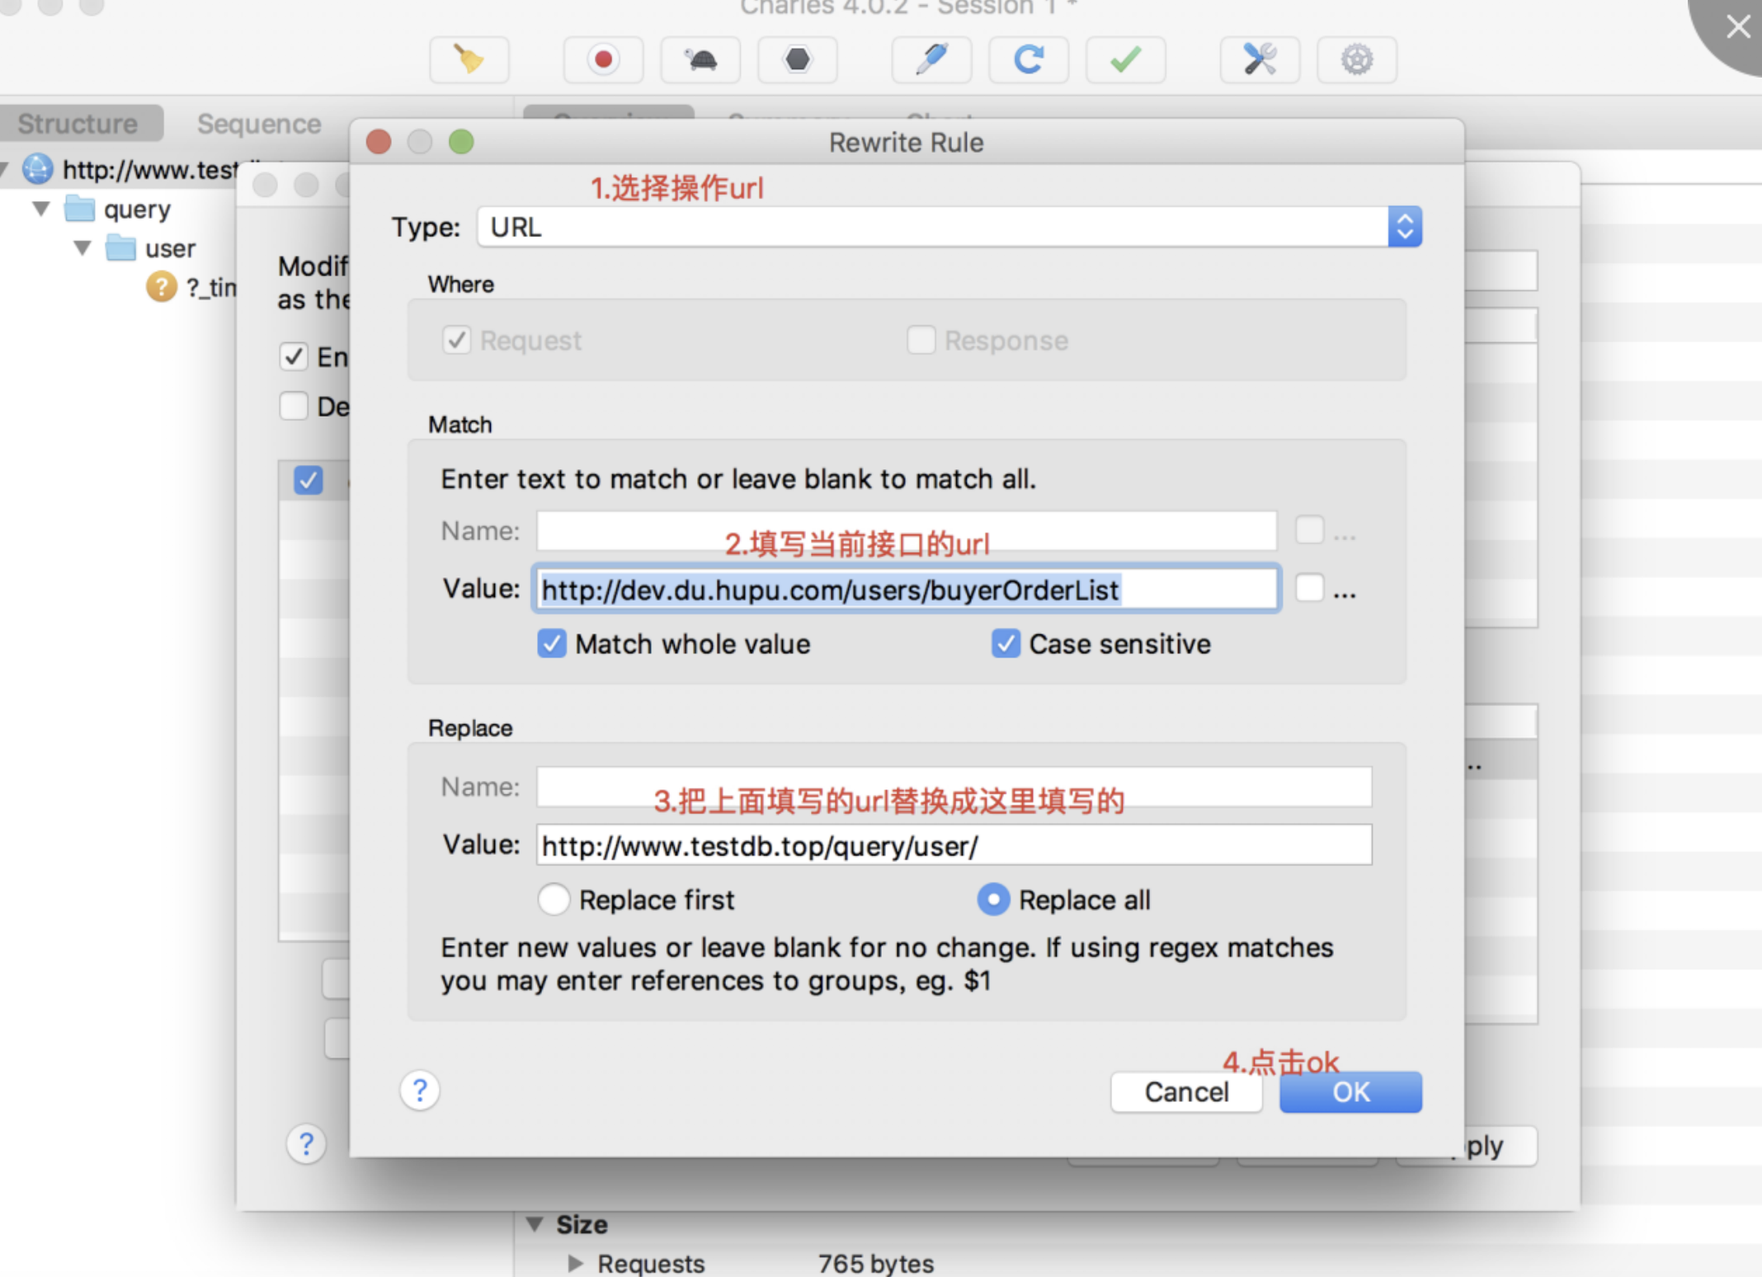This screenshot has height=1277, width=1762.
Task: Toggle breakpoints with the hexagon icon
Action: (797, 59)
